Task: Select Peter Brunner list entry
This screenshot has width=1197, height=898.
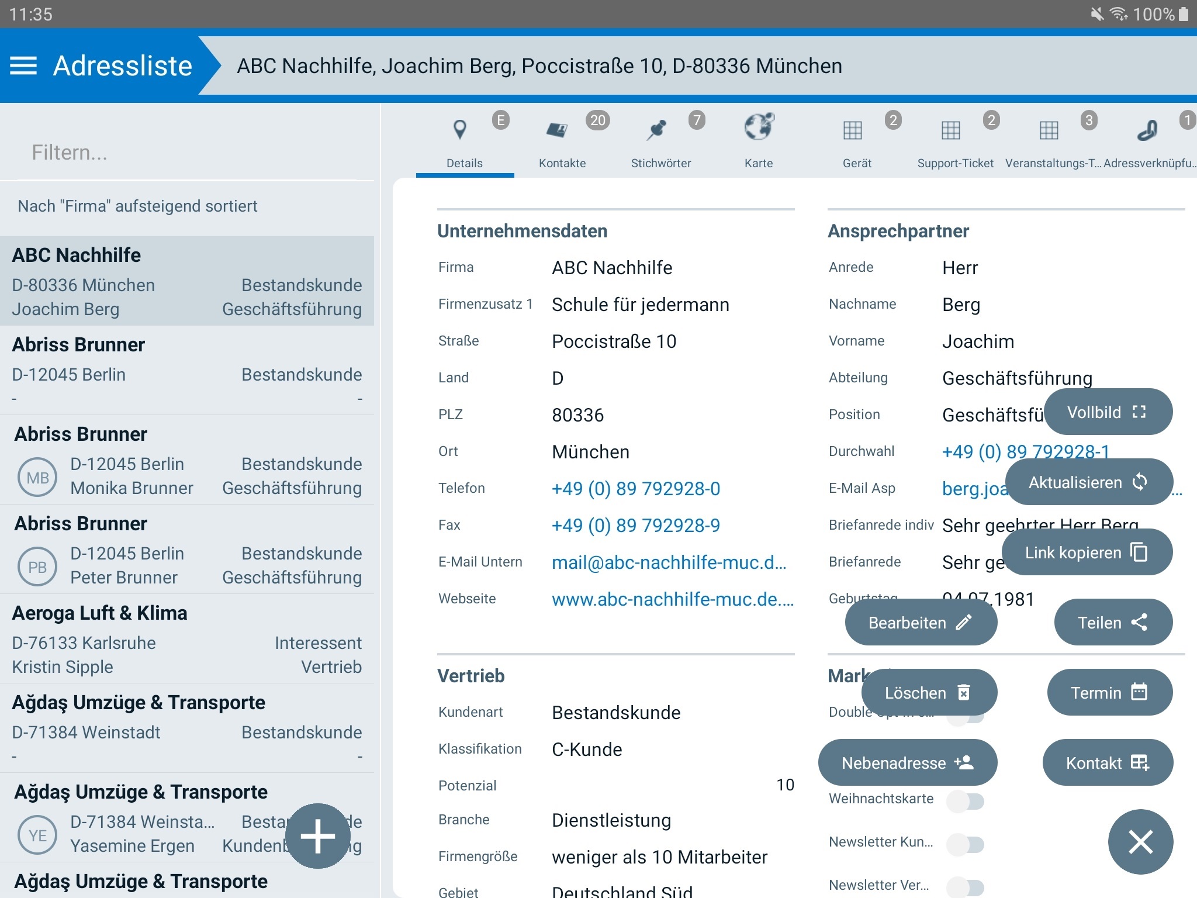Action: [x=187, y=550]
